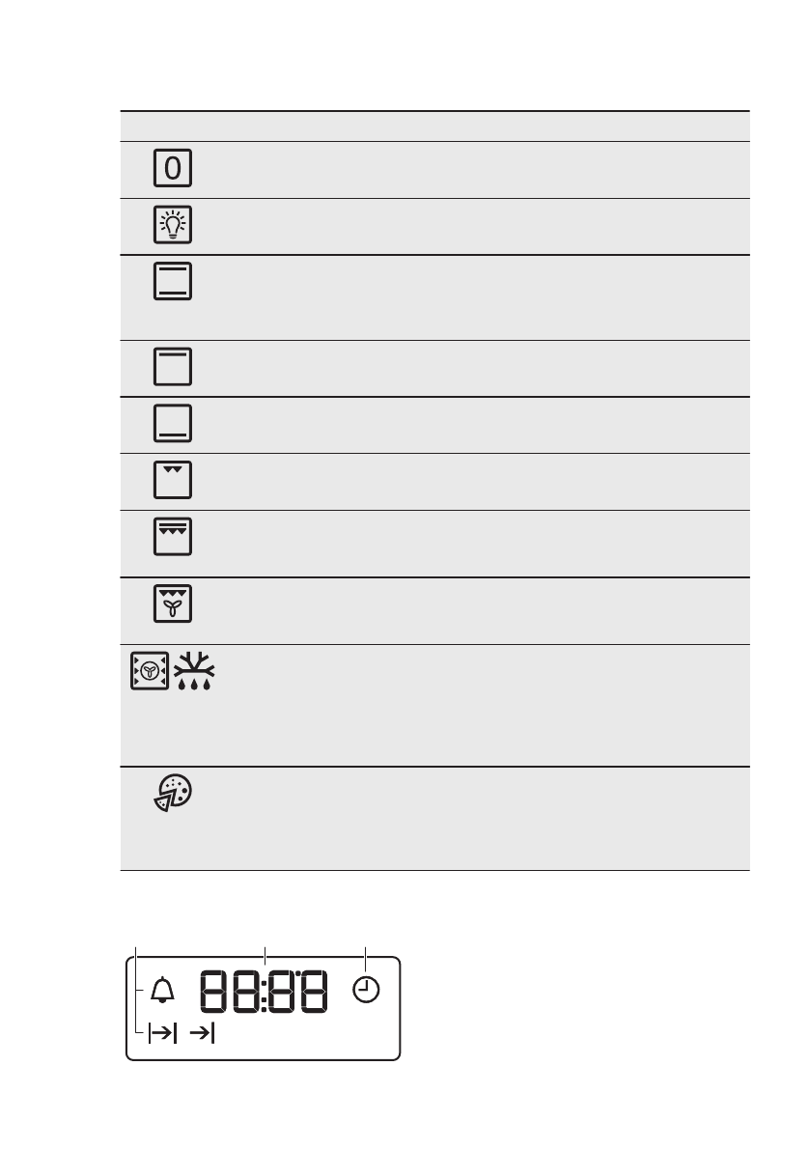Select the end time arrow-to-bar symbol
This screenshot has width=810, height=1150.
pyautogui.click(x=202, y=1034)
